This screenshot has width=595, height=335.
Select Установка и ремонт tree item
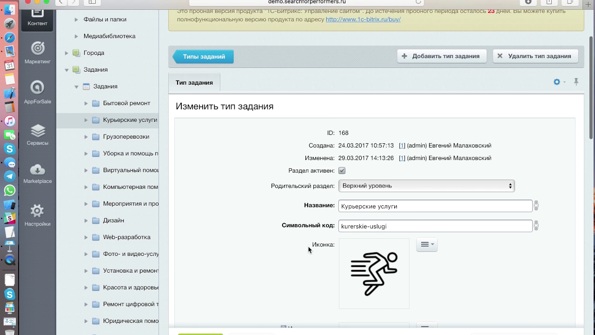[131, 271]
